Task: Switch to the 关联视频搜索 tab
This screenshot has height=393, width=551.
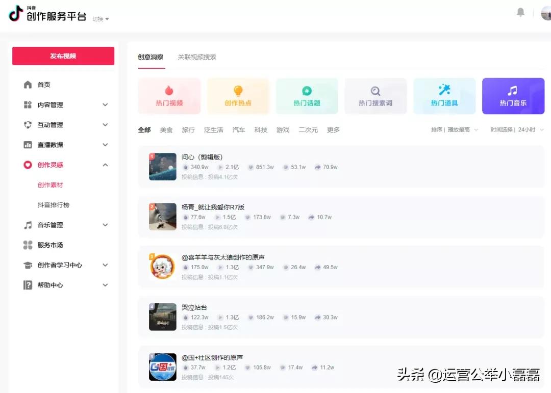Action: pos(197,58)
